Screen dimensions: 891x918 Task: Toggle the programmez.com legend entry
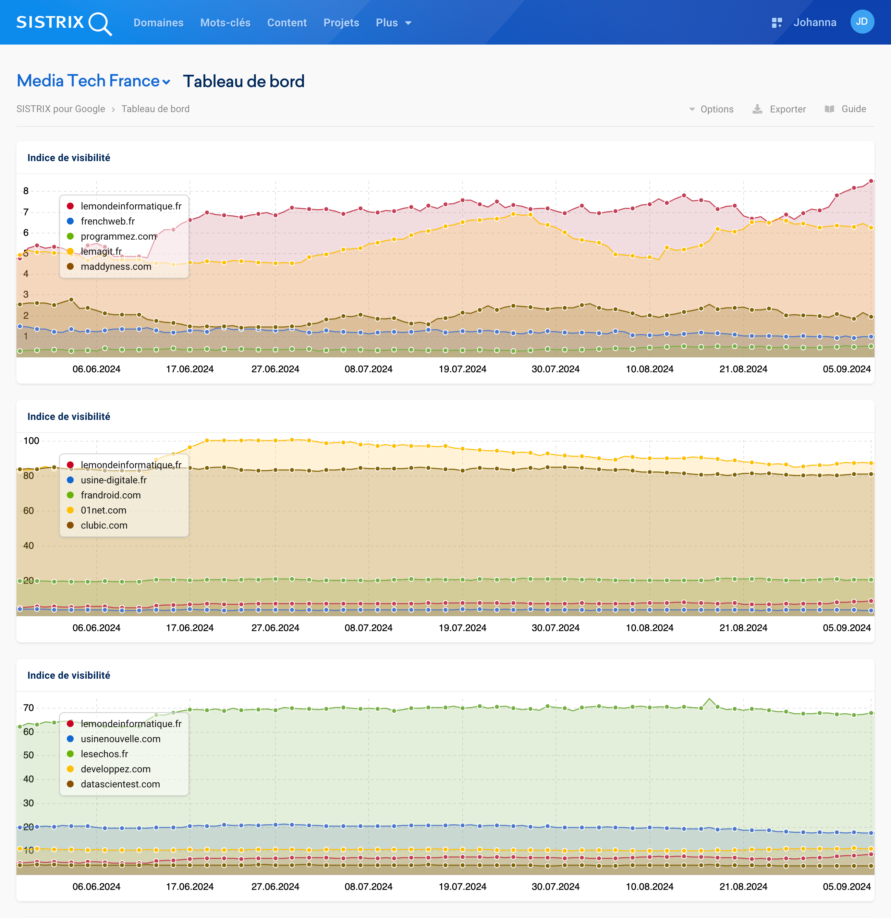tap(111, 236)
